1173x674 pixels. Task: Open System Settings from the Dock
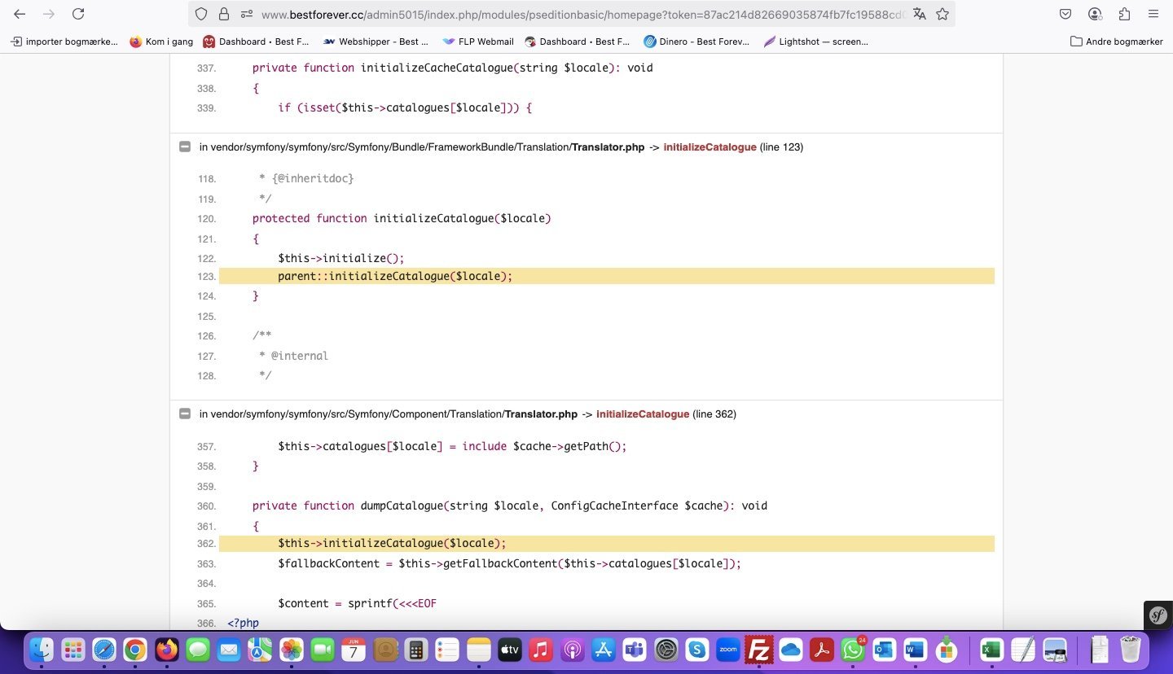[666, 650]
